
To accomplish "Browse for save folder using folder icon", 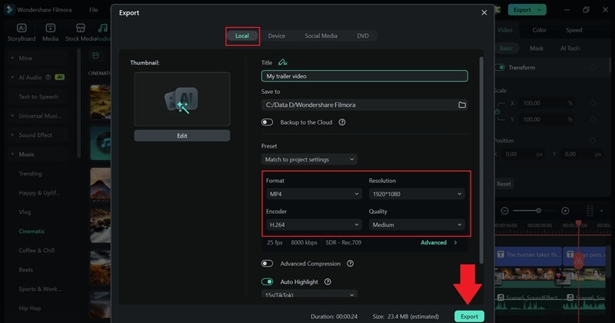I will [462, 105].
